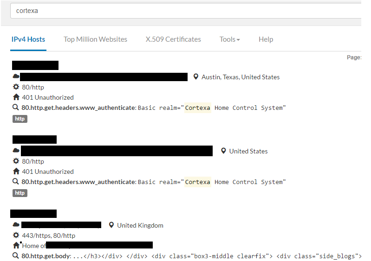The height and width of the screenshot is (261, 371).
Task: Click cloud icon of United States result
Action: [16, 151]
